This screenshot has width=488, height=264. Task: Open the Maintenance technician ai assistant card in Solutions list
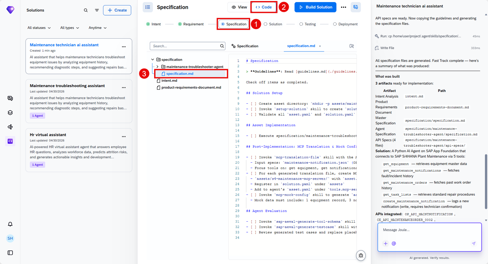[79, 56]
